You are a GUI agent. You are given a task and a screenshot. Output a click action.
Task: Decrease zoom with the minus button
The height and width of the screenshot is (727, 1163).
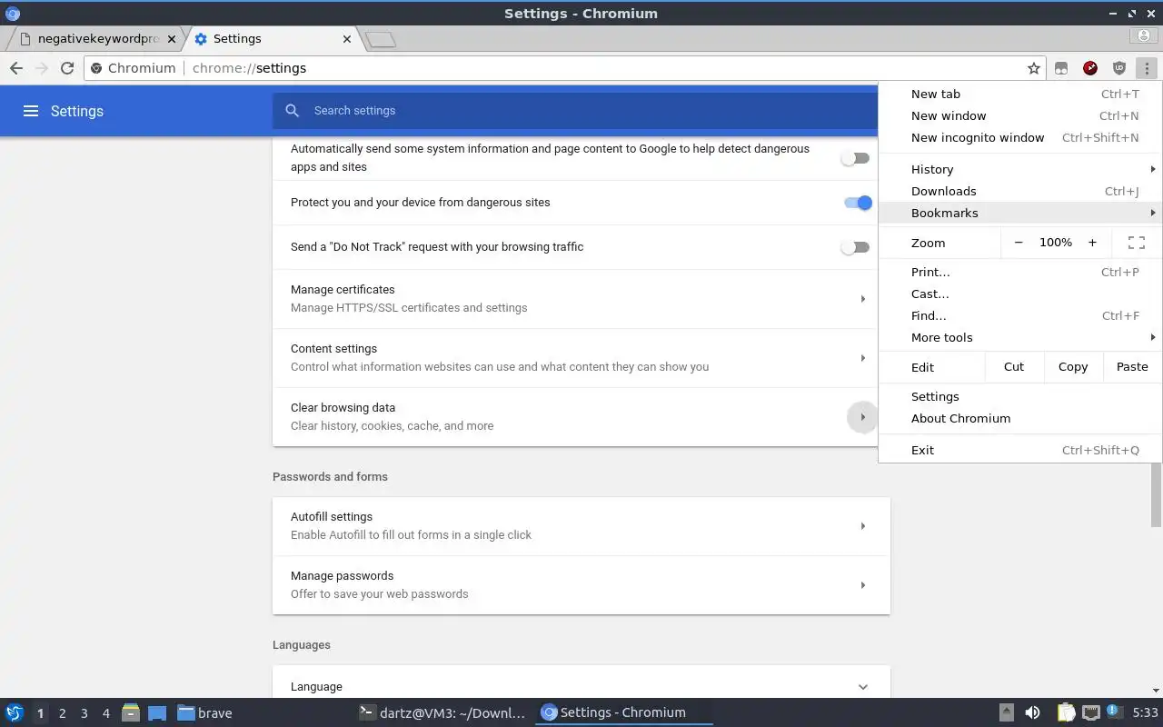point(1019,243)
